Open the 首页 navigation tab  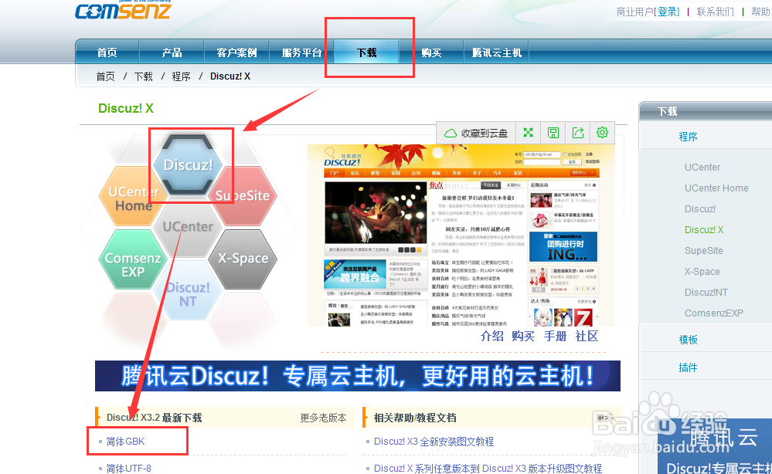click(x=107, y=52)
